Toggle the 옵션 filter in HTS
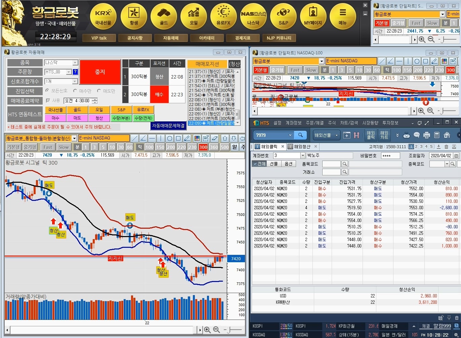 (288, 164)
